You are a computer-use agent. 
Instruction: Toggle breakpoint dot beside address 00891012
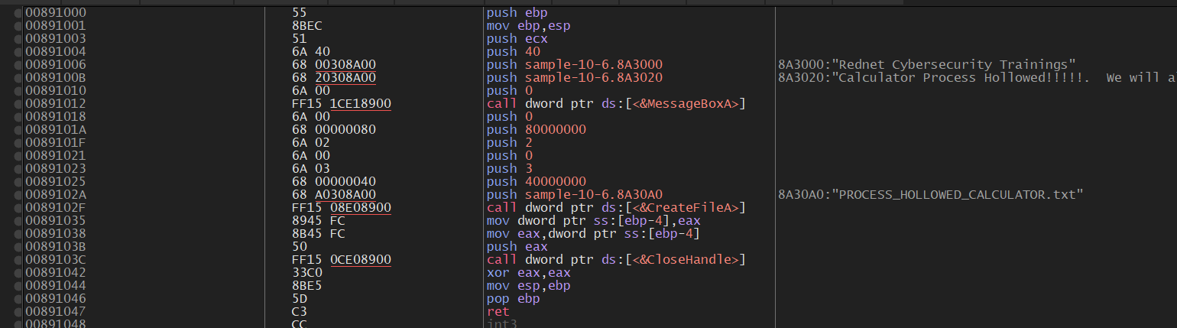18,104
